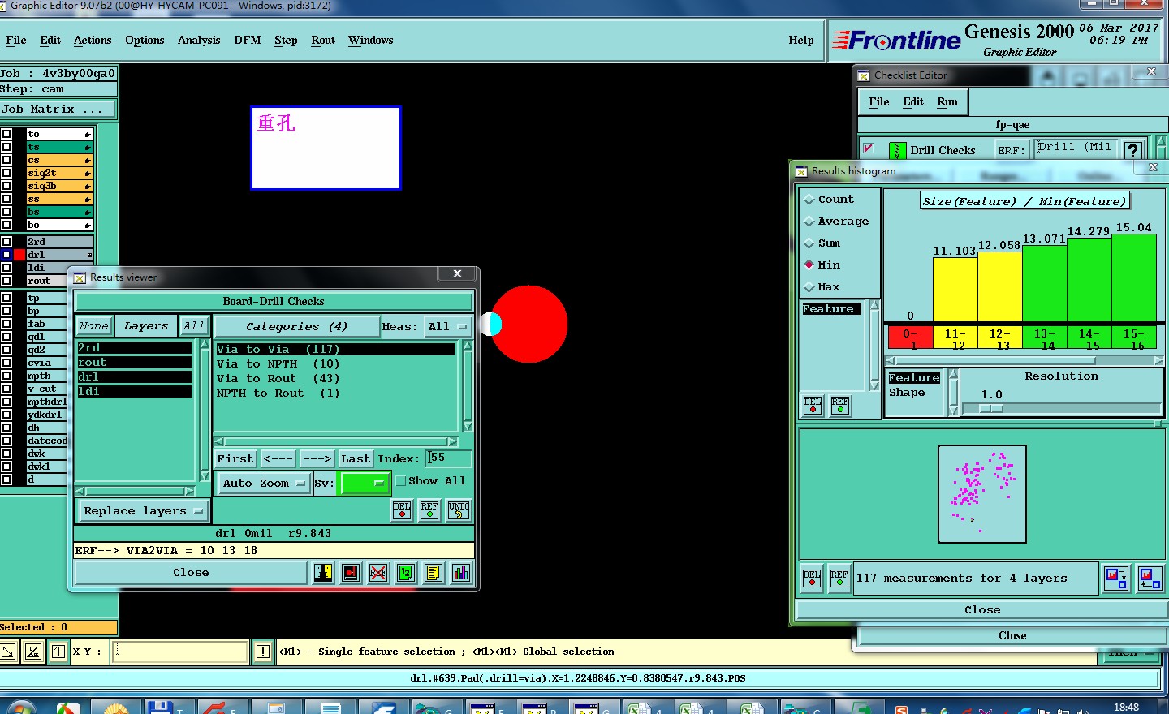Open the Meas All dropdown
The width and height of the screenshot is (1169, 714).
(x=448, y=326)
